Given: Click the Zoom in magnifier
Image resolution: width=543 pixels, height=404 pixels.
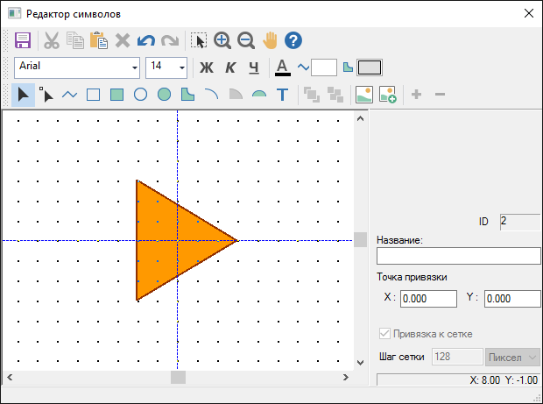Looking at the screenshot, I should [x=222, y=40].
